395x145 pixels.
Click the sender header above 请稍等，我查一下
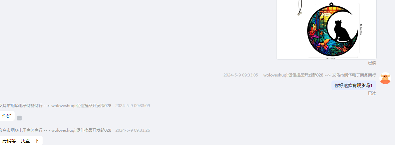tap(56, 130)
